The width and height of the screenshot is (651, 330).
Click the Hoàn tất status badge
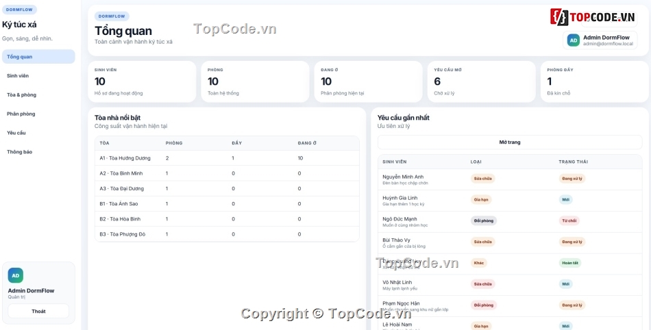569,263
